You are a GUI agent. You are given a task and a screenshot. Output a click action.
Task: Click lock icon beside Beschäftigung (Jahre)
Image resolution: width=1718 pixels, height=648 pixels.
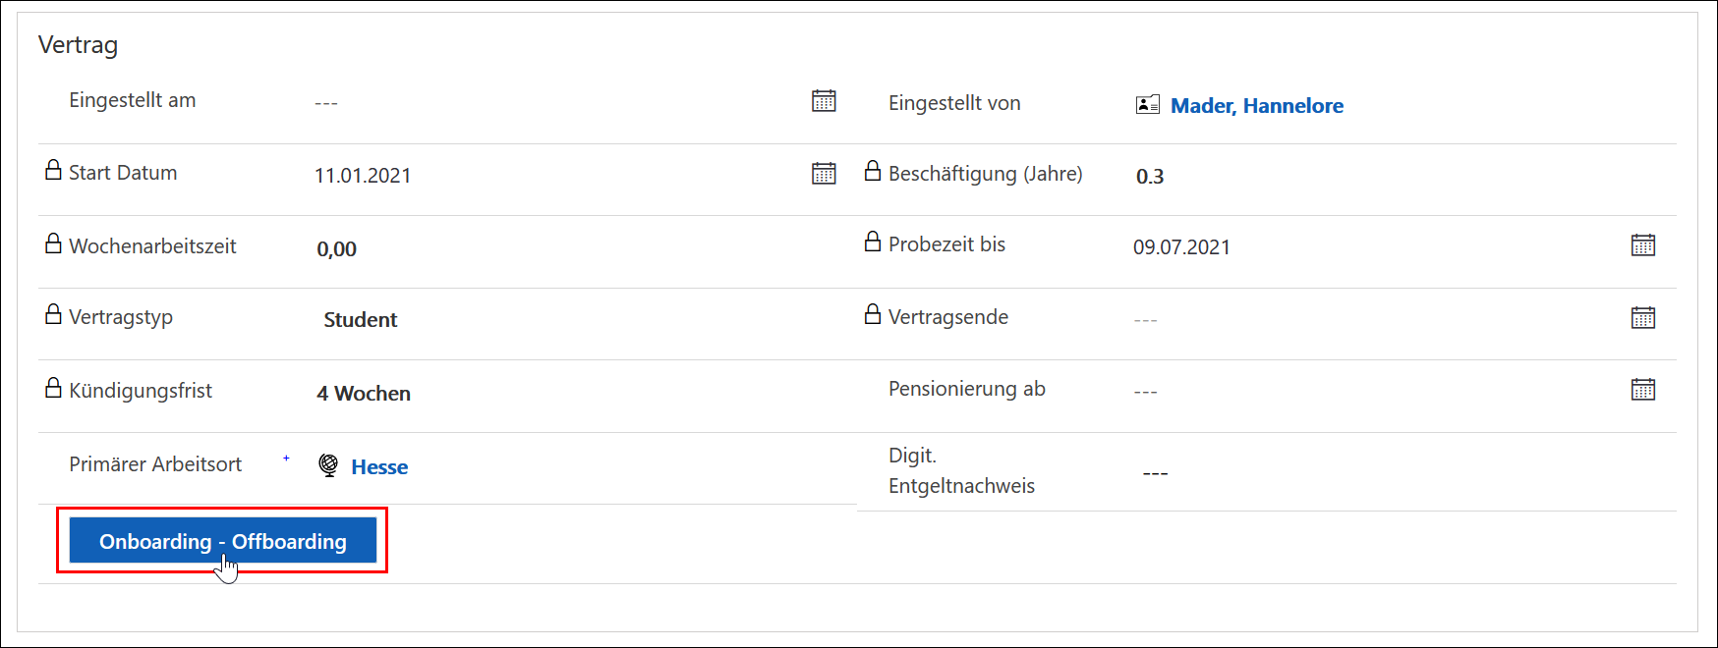click(873, 171)
